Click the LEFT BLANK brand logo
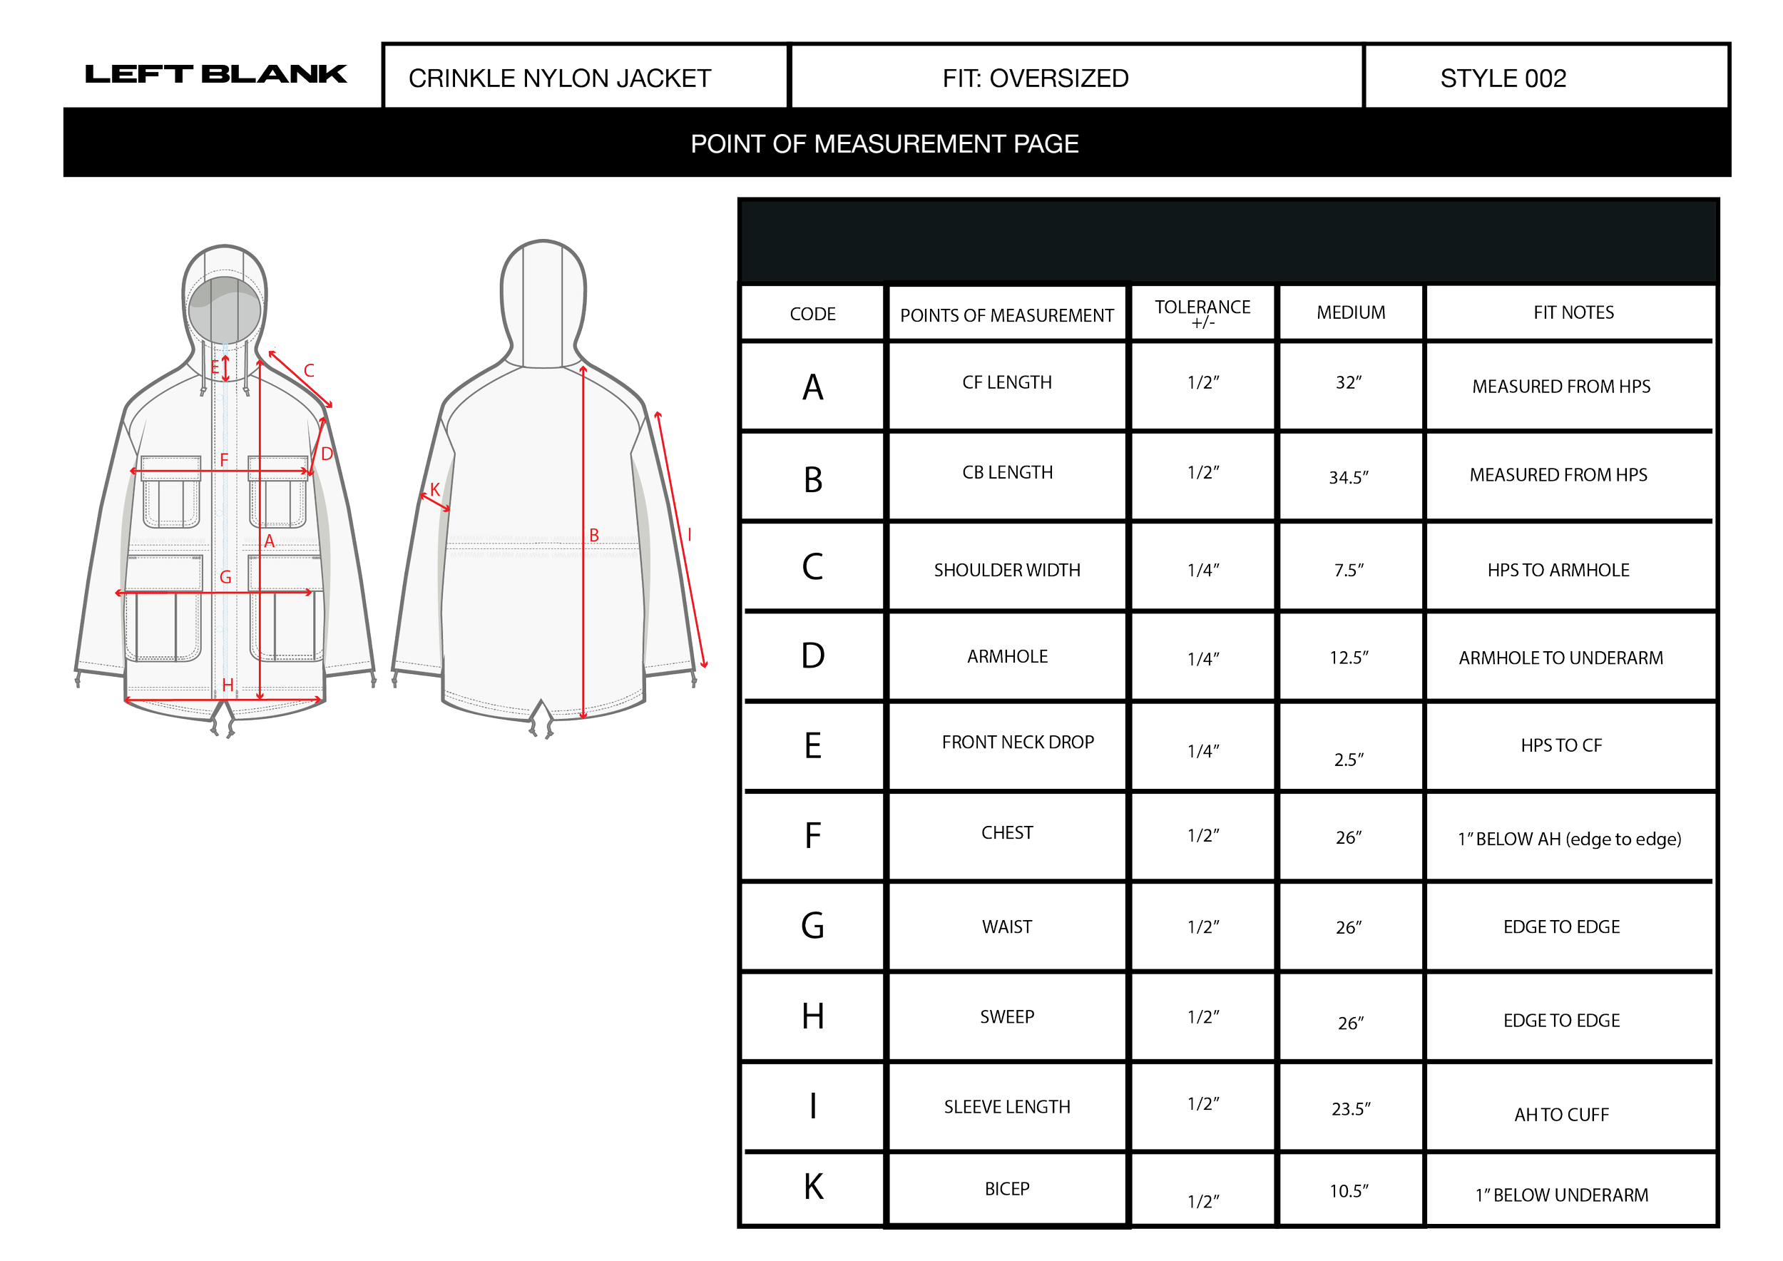Viewport: 1783px width, 1261px height. click(x=215, y=73)
